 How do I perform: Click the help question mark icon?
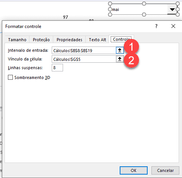coord(156,26)
